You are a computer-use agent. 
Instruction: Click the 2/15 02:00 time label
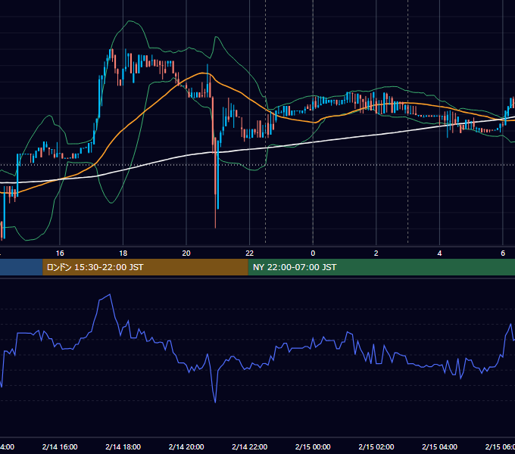click(376, 446)
